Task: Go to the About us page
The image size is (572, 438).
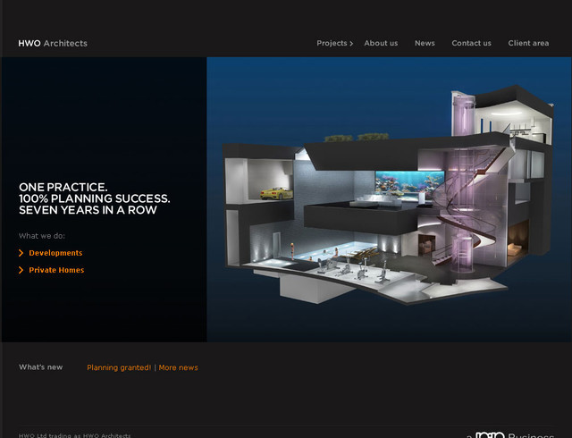Action: click(381, 43)
